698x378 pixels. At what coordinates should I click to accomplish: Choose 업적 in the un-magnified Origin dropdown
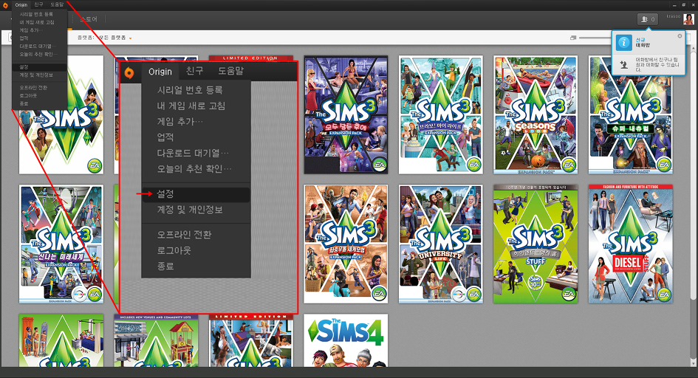40,38
